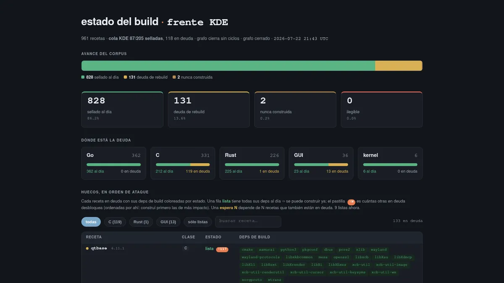
Task: Toggle the 'sólo listas' filter
Action: 197,222
